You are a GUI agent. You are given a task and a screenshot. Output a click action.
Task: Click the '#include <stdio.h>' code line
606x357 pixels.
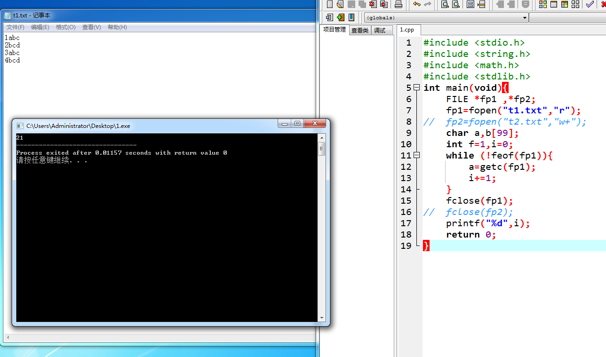(474, 42)
